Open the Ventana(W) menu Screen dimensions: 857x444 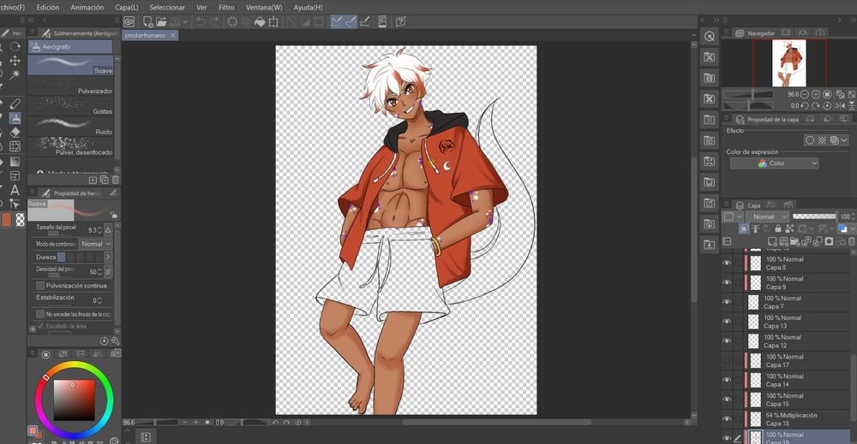(x=264, y=8)
